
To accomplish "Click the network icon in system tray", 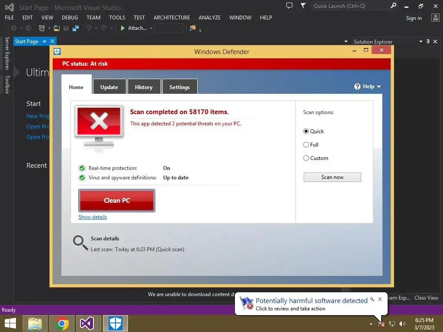I will [x=392, y=323].
